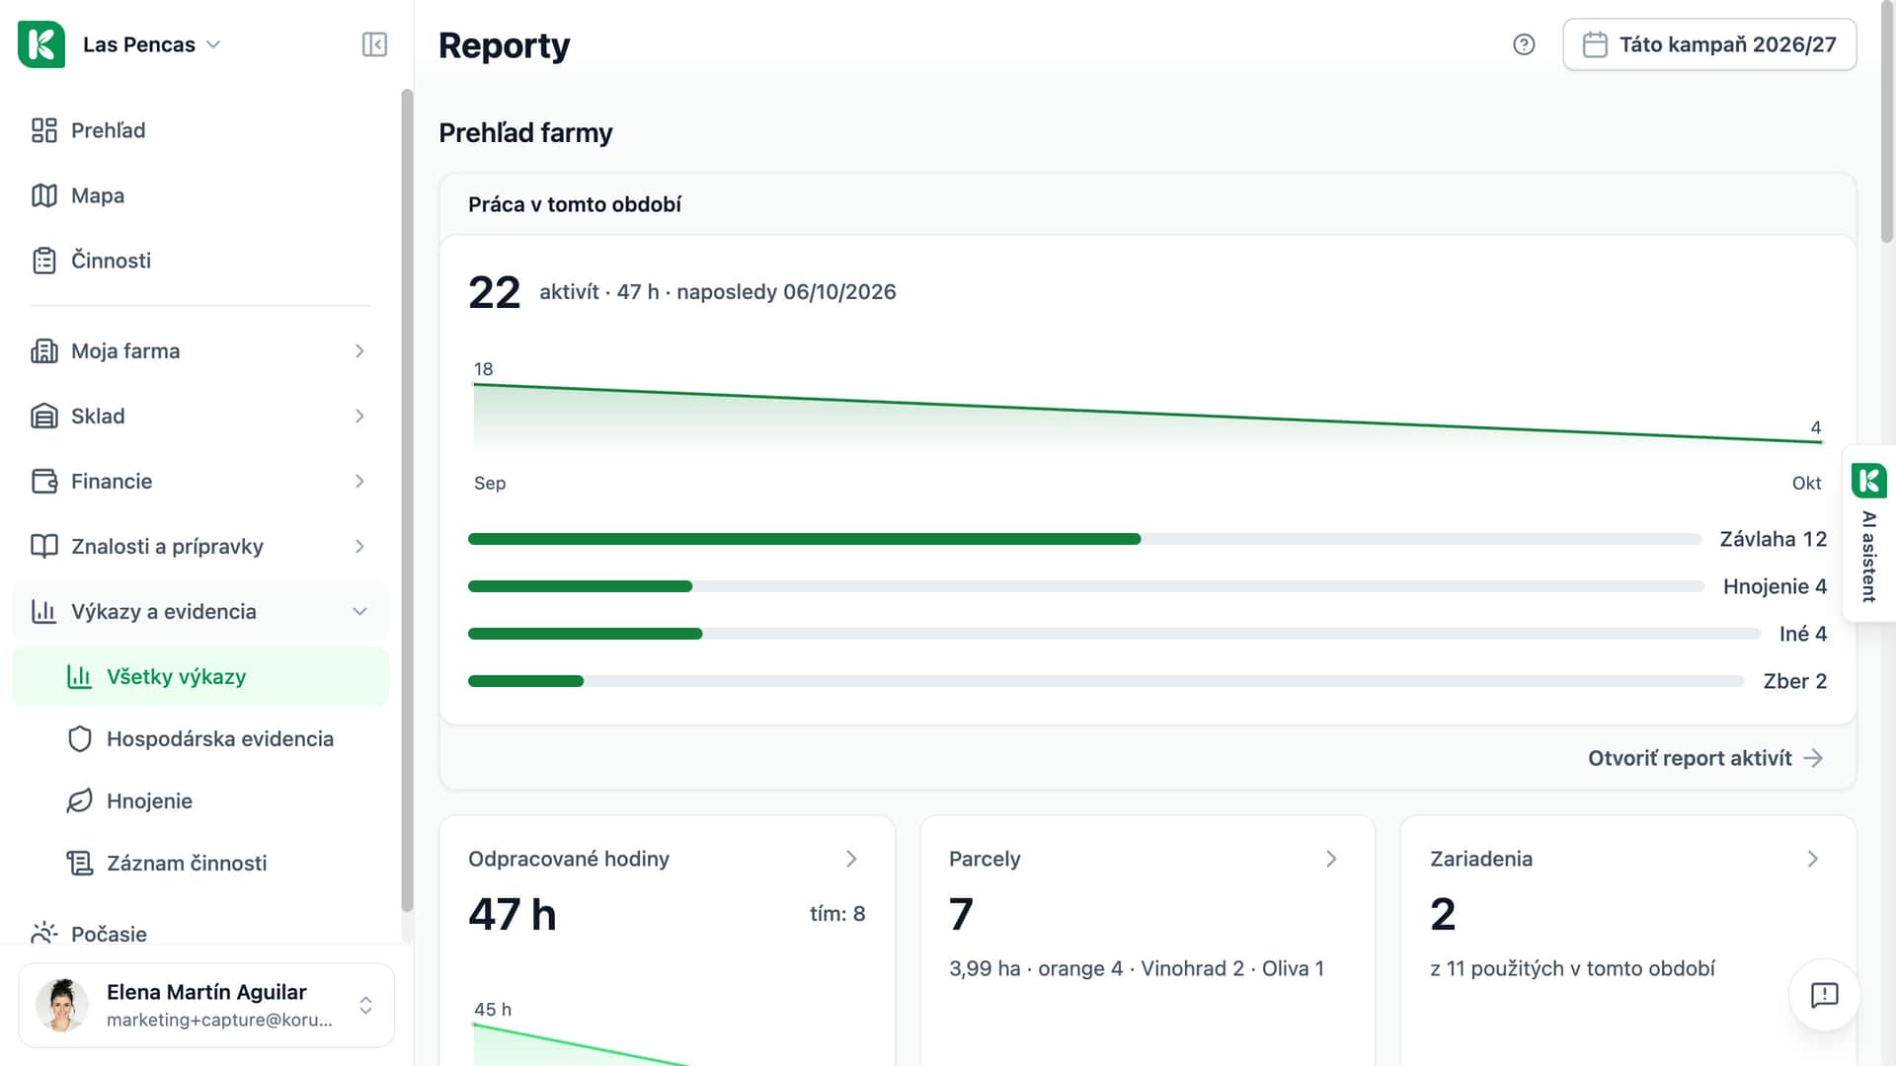Click the Moja farma building icon
This screenshot has height=1066, width=1896.
[44, 351]
